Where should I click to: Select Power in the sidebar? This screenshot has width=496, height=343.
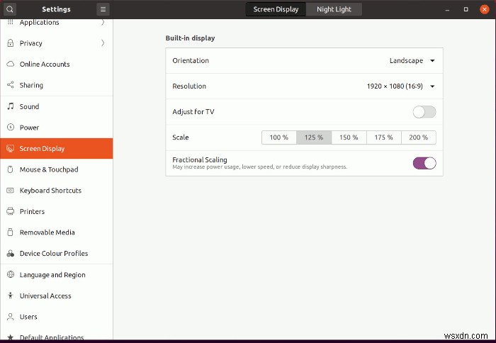tap(56, 128)
